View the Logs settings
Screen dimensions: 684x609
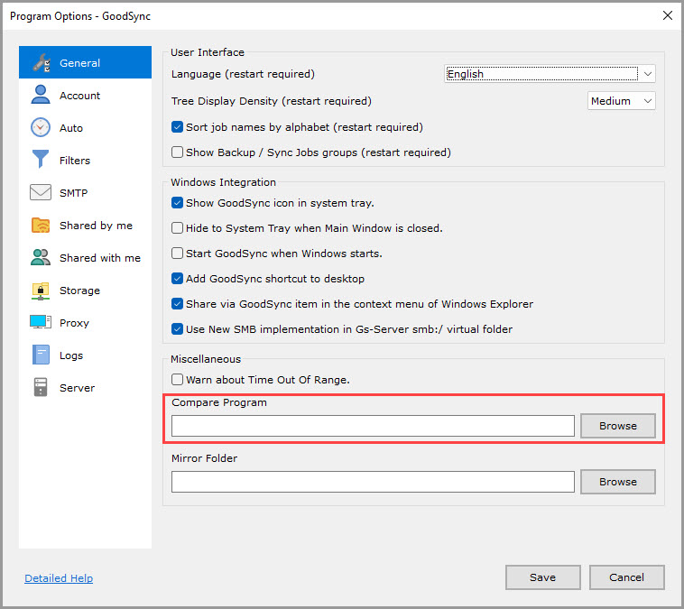click(85, 355)
